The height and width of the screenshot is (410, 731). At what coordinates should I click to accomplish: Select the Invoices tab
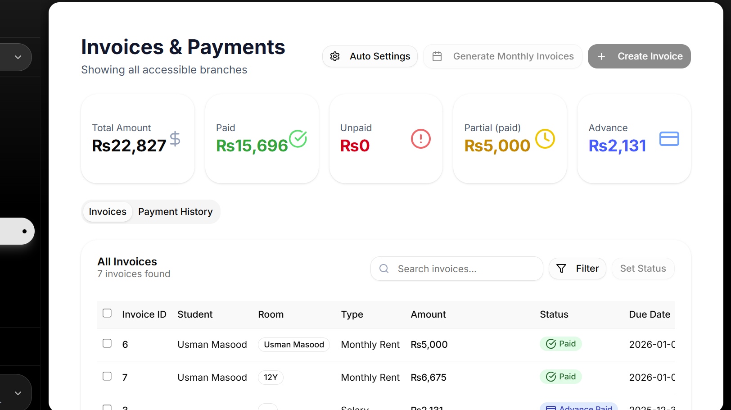107,211
